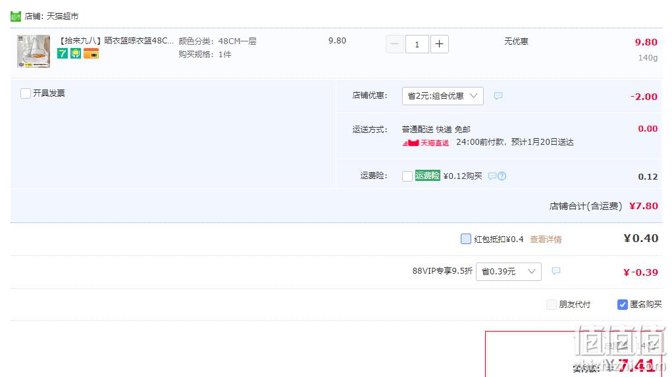This screenshot has height=377, width=672.
Task: Tick the 运费险 shipping insurance checkbox
Action: (x=407, y=176)
